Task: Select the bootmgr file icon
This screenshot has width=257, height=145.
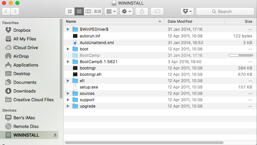Action: (75, 68)
